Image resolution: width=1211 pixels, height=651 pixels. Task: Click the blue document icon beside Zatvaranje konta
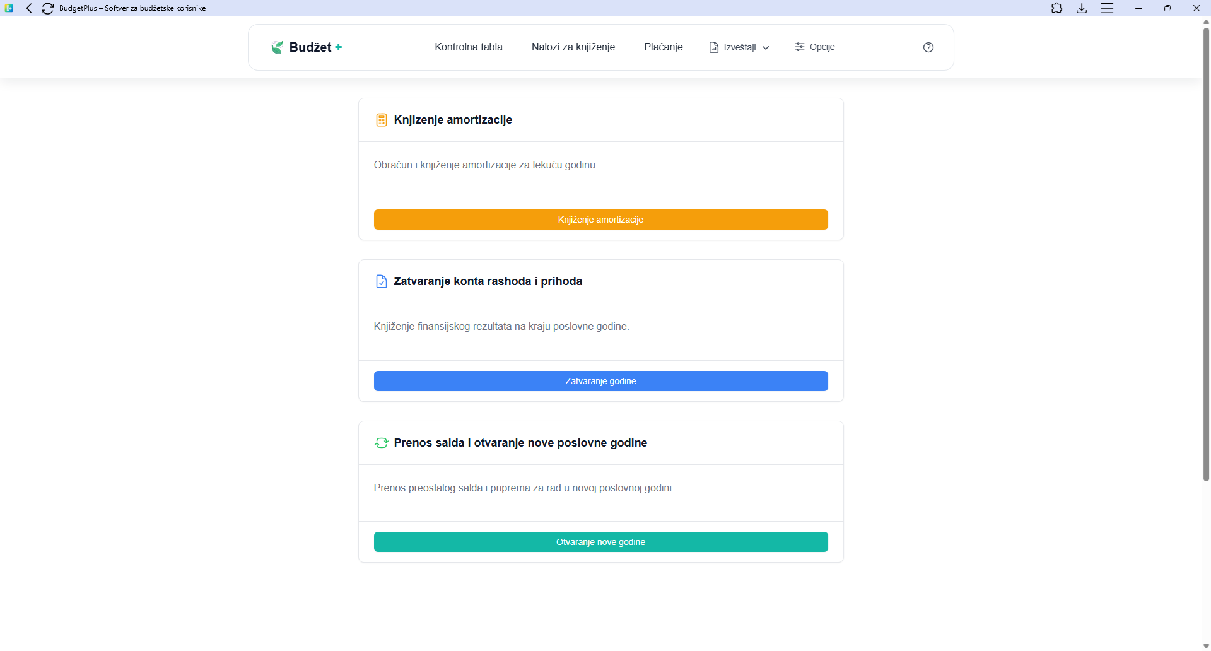[x=381, y=281]
